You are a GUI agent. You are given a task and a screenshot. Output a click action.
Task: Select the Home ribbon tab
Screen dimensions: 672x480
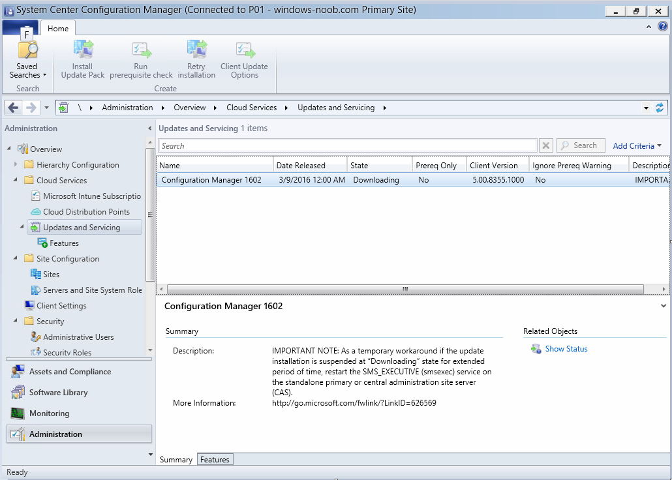coord(58,28)
